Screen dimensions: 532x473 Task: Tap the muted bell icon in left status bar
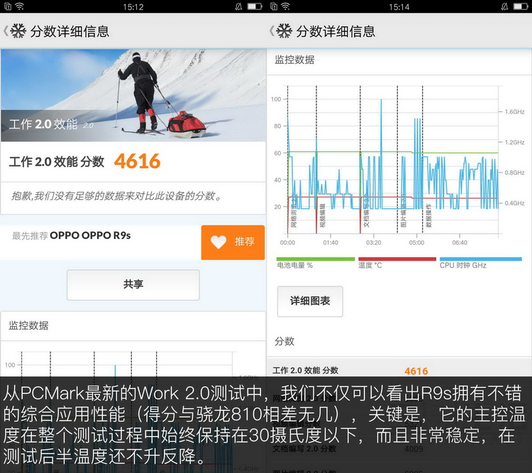(239, 6)
